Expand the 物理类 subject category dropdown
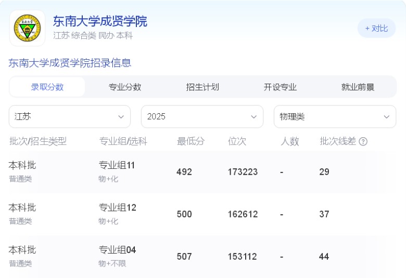 [335, 116]
